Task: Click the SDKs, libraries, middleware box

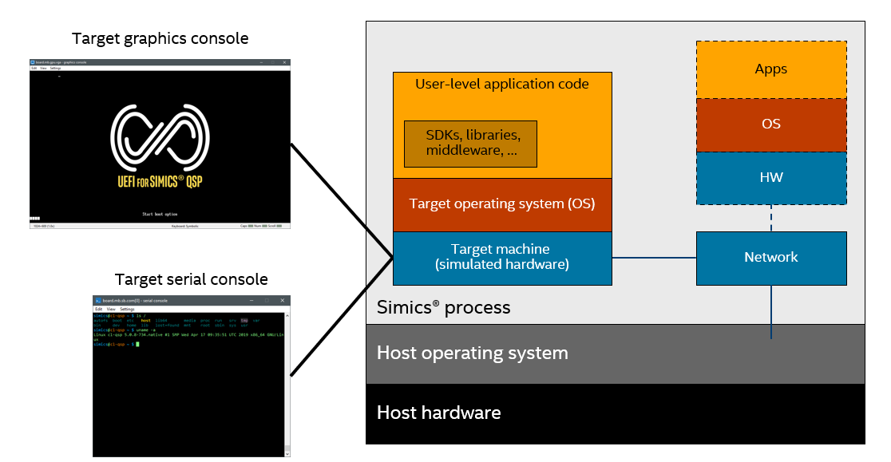Action: [470, 144]
